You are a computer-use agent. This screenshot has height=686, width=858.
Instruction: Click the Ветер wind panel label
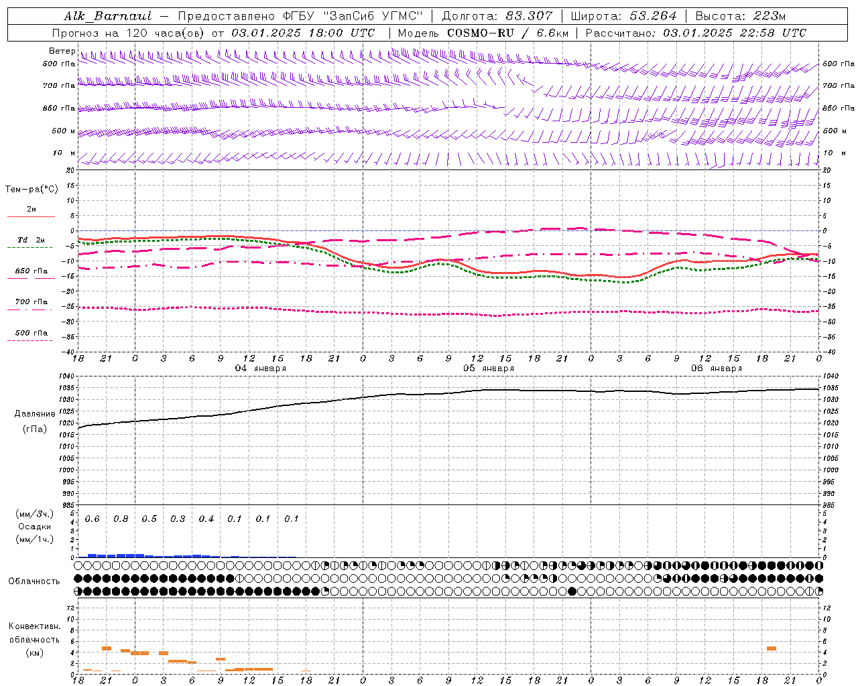(62, 51)
